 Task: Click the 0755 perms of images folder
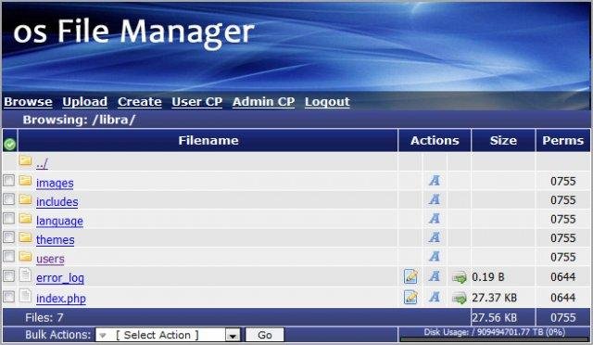[563, 181]
